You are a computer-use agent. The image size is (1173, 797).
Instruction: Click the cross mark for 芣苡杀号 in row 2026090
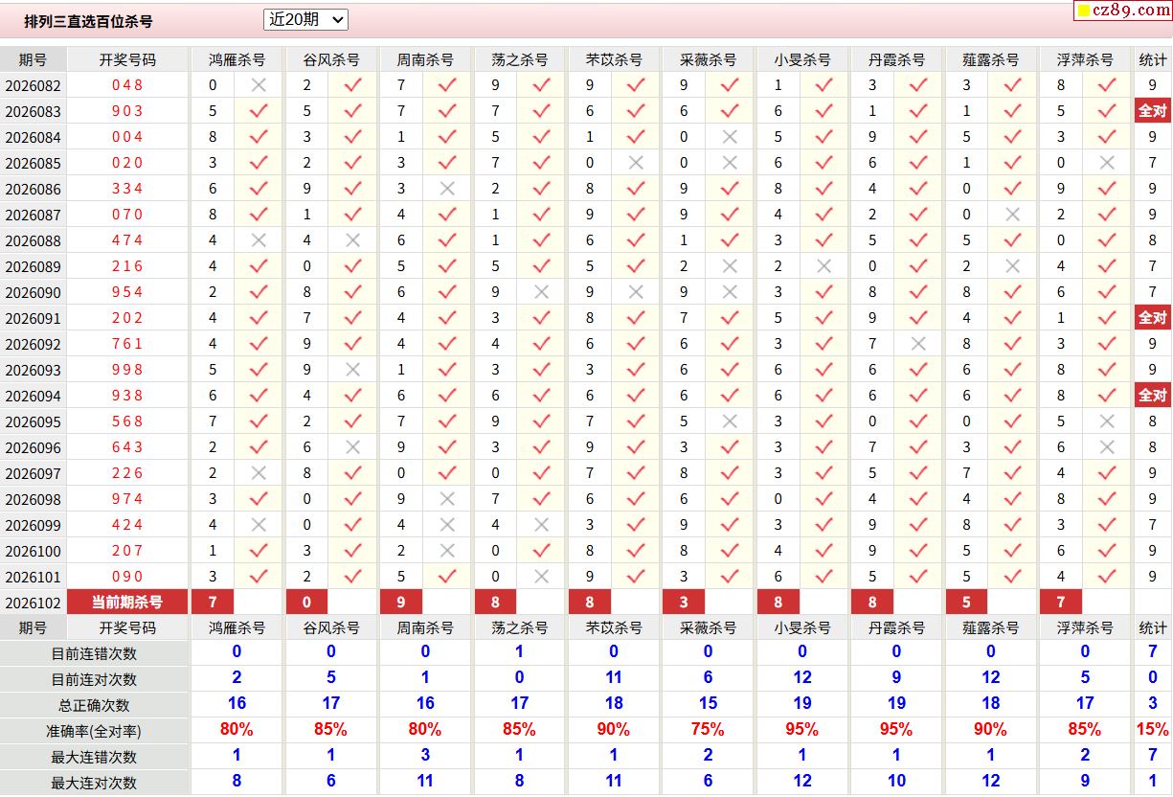[636, 292]
